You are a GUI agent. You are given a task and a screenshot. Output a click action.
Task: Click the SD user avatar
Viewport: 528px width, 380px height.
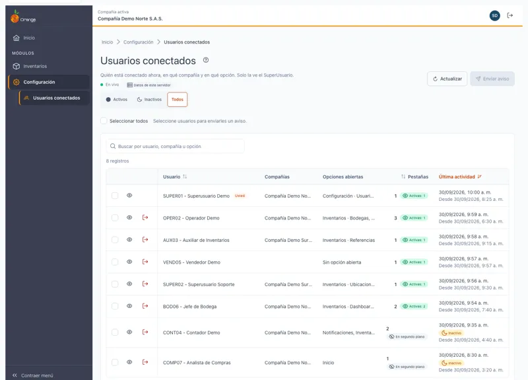[x=494, y=15]
